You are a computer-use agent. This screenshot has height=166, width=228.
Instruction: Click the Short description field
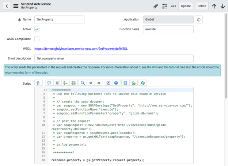(x=114, y=58)
